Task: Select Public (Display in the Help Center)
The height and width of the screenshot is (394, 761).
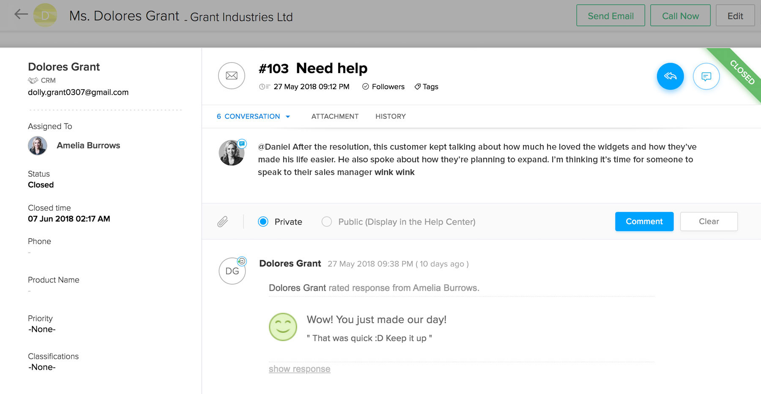Action: pos(326,222)
